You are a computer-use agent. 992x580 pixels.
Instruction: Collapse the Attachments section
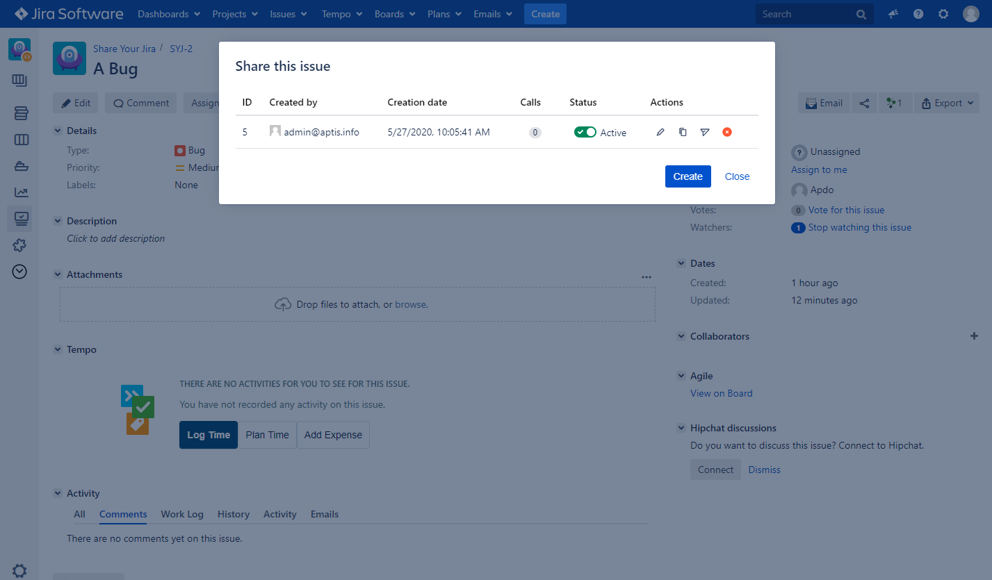(x=58, y=274)
